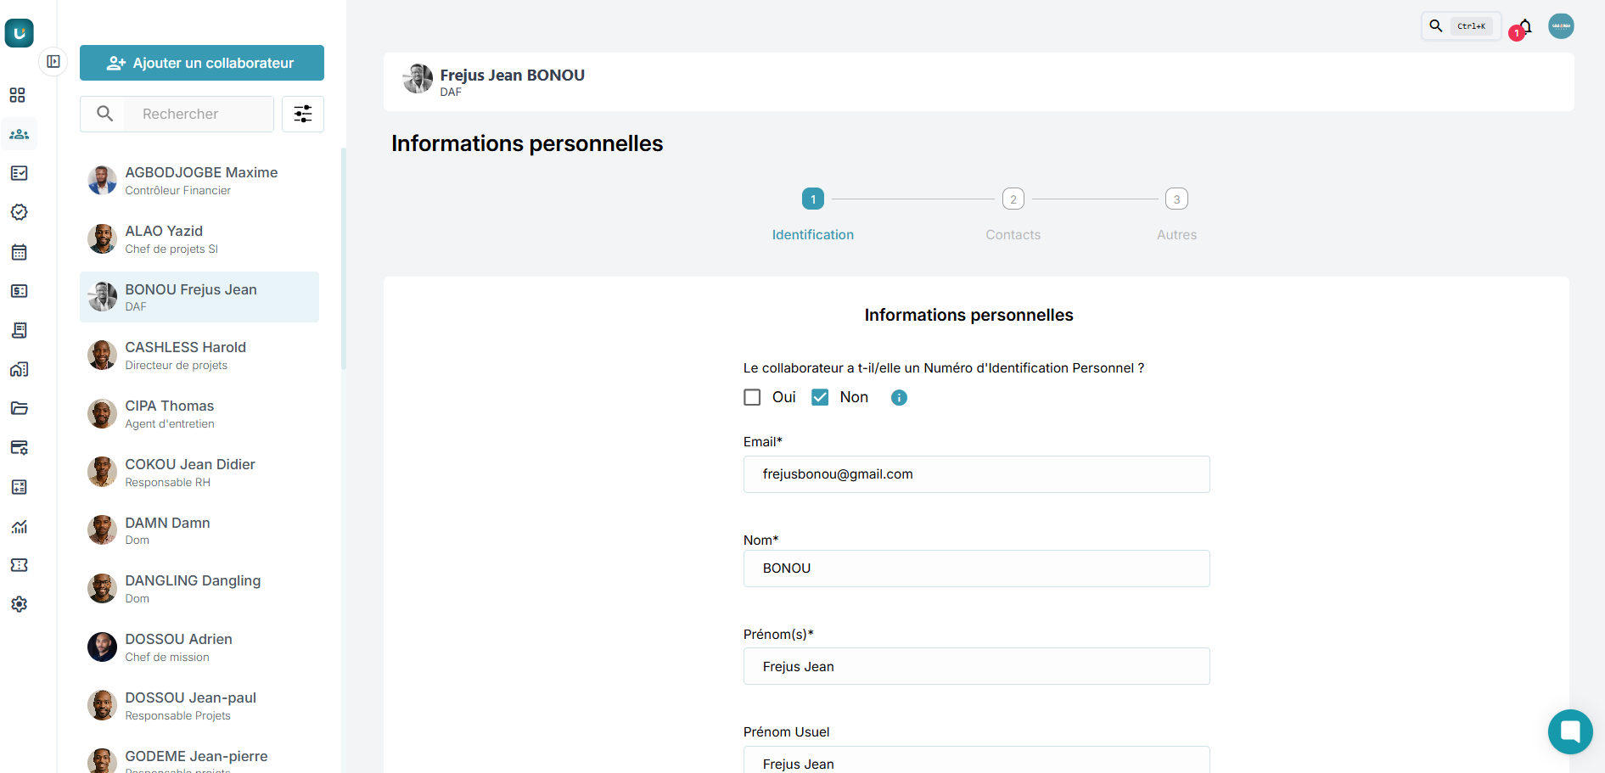Click the Email input field
The height and width of the screenshot is (773, 1605).
click(976, 474)
